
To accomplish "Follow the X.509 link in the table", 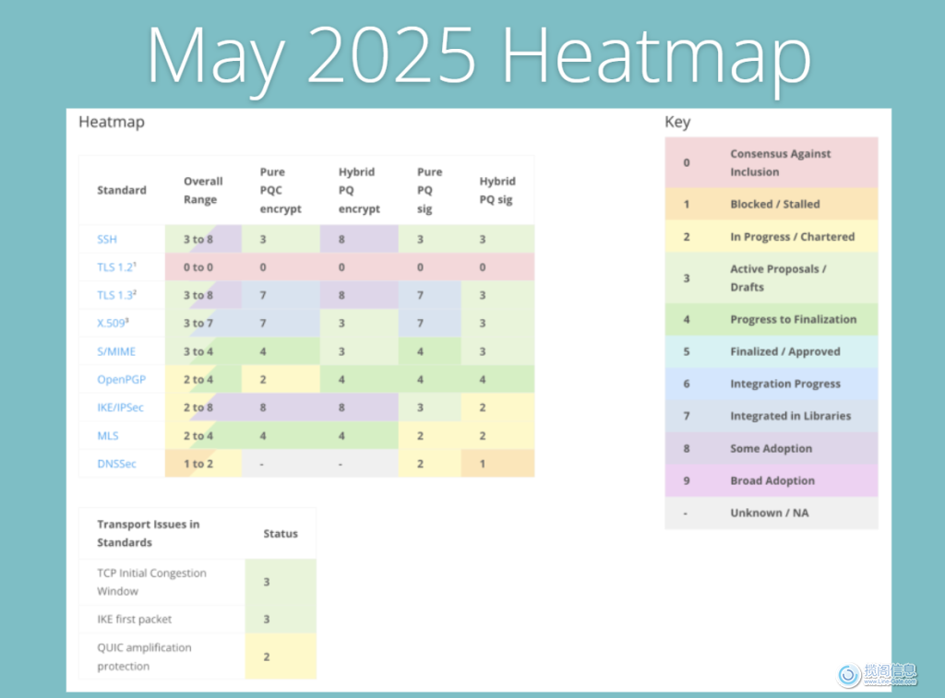I will 113,323.
